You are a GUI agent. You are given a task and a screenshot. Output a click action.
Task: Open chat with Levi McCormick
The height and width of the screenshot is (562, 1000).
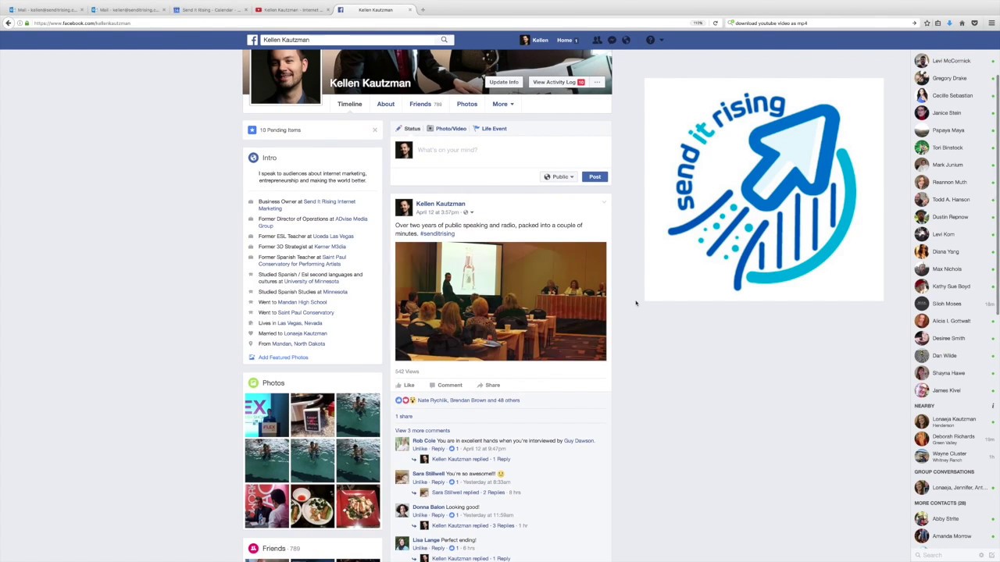click(951, 61)
